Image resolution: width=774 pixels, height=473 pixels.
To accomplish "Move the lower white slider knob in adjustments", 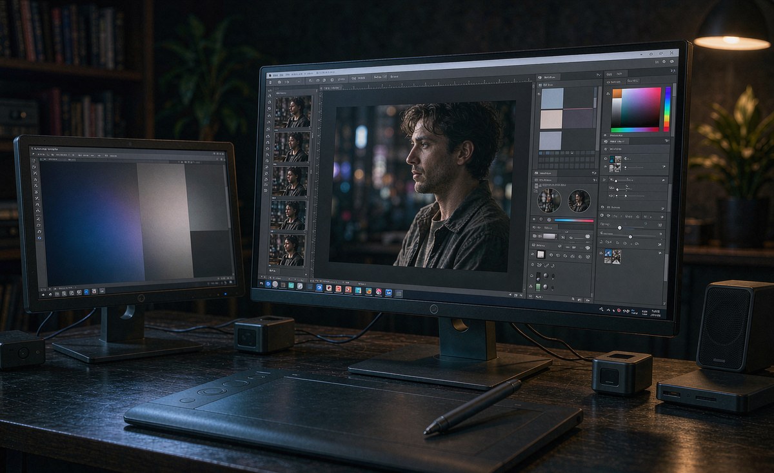I will (x=631, y=237).
